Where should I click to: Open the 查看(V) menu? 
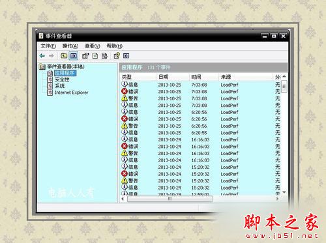(x=92, y=46)
